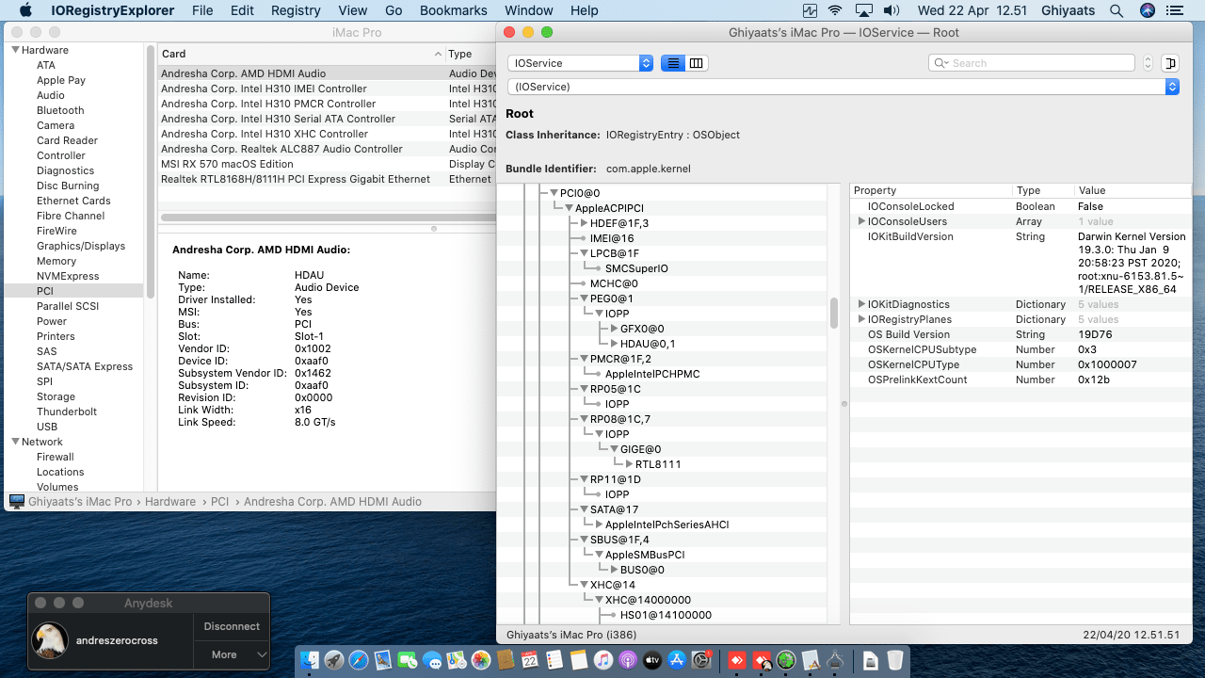Open Finder from the dock
1205x678 pixels.
pyautogui.click(x=310, y=661)
